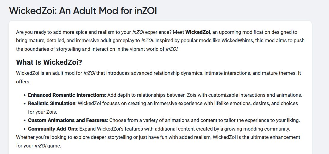Screen dimensions: 329x154
Task: Click the italic 'inZOI' after 'spice and realism to your'
Action: [x=138, y=32]
